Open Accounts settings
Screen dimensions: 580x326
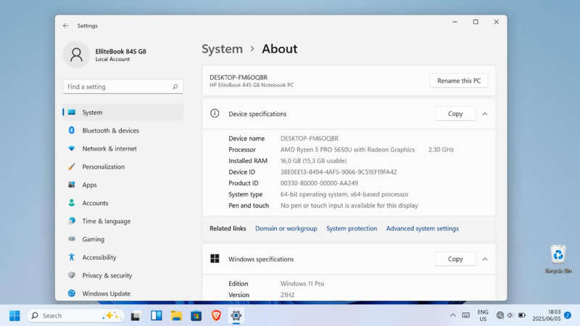(123, 203)
